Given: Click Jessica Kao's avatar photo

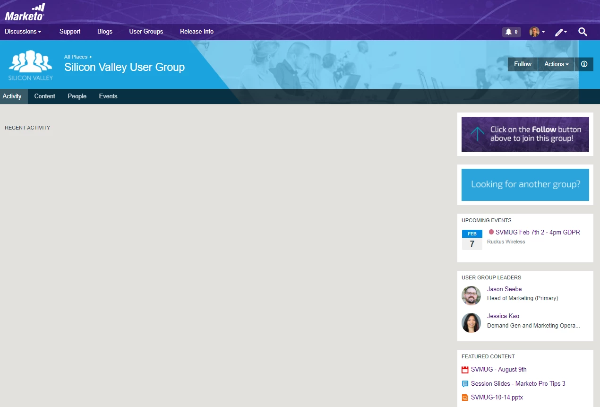Looking at the screenshot, I should pos(471,322).
